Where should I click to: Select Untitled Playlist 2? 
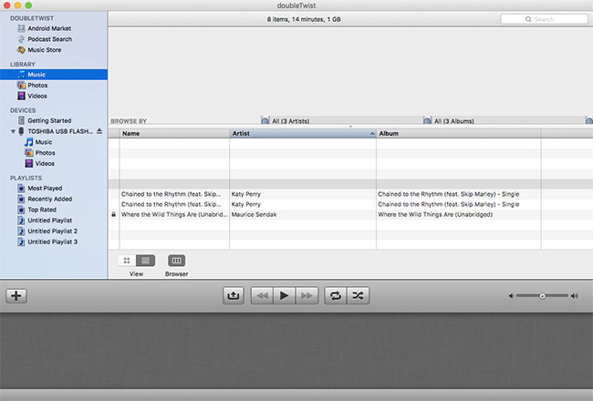pyautogui.click(x=52, y=231)
